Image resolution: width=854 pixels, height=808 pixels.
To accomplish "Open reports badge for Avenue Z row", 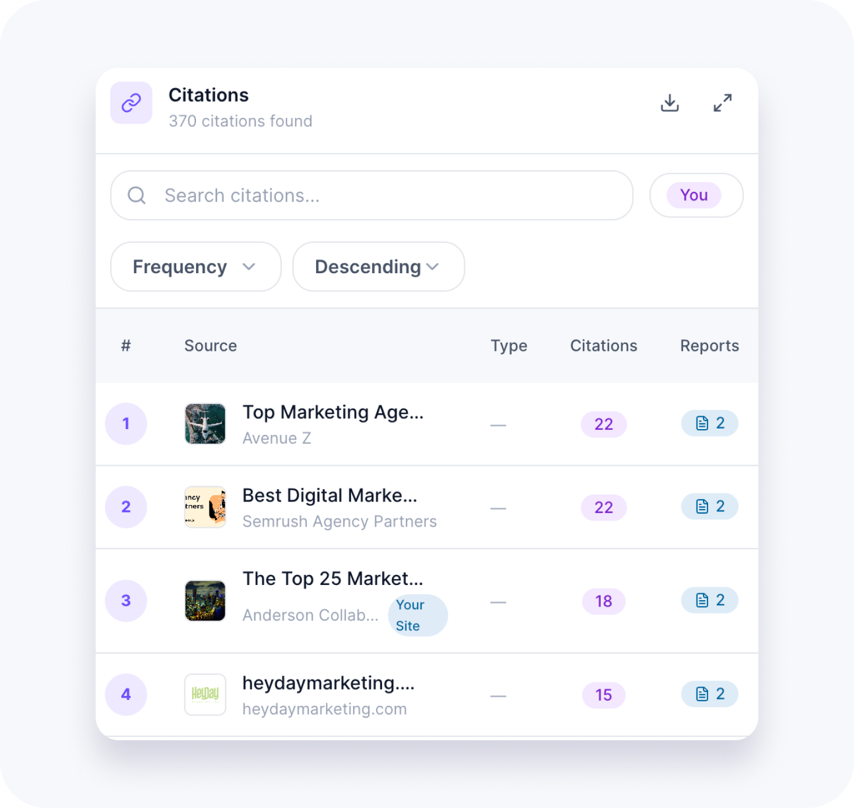I will pos(709,423).
